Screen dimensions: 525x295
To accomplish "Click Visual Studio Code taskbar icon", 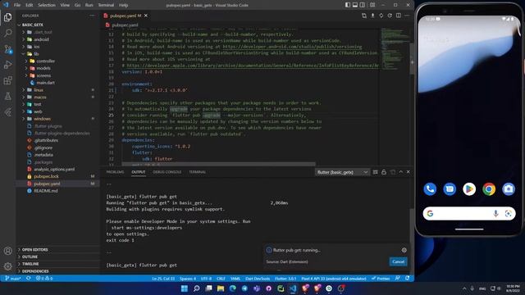I will 293,288.
